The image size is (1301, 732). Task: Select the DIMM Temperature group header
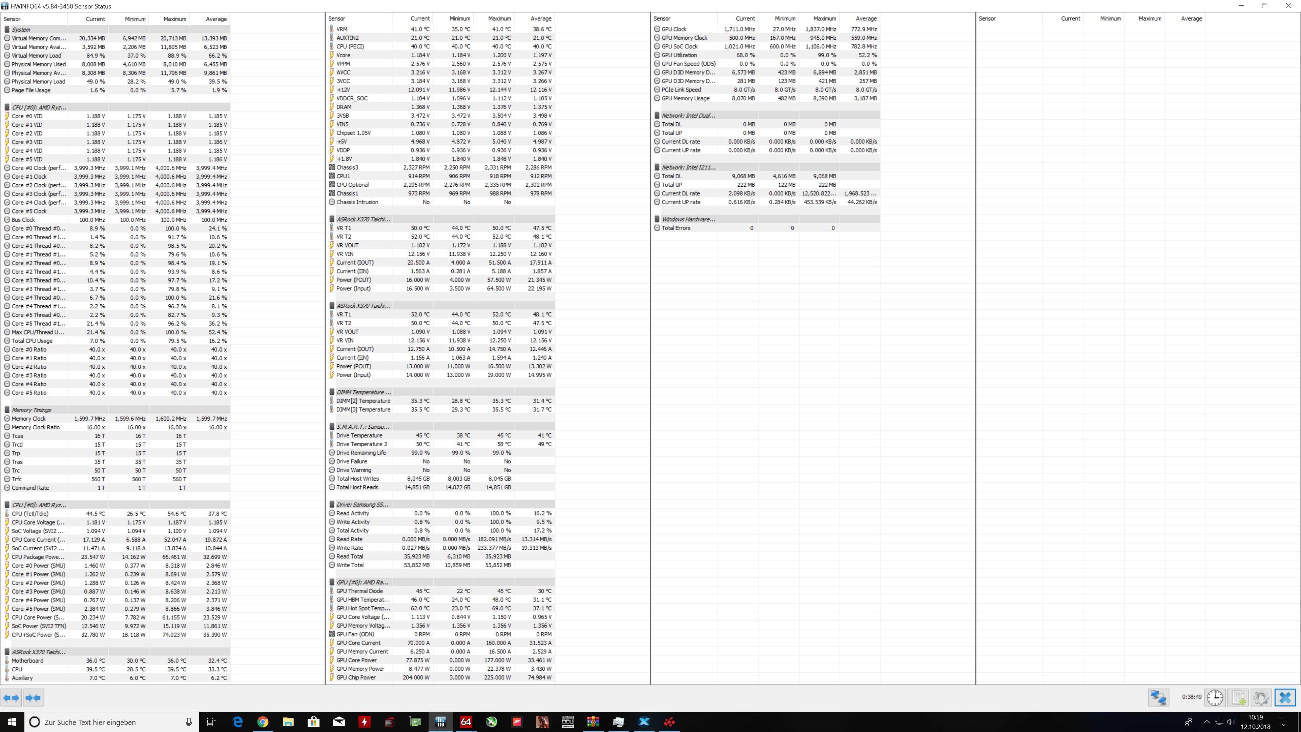(x=441, y=392)
